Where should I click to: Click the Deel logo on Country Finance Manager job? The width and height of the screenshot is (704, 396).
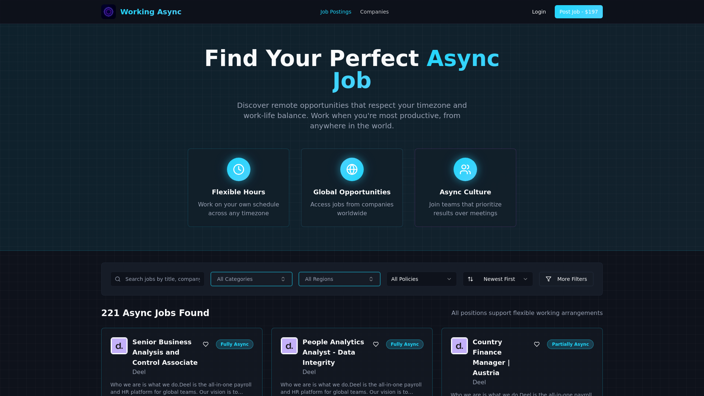point(459,346)
